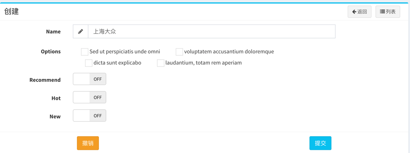Screen dimensions: 410x153
Task: Click the left arrow icon on 返回
Action: tap(354, 12)
